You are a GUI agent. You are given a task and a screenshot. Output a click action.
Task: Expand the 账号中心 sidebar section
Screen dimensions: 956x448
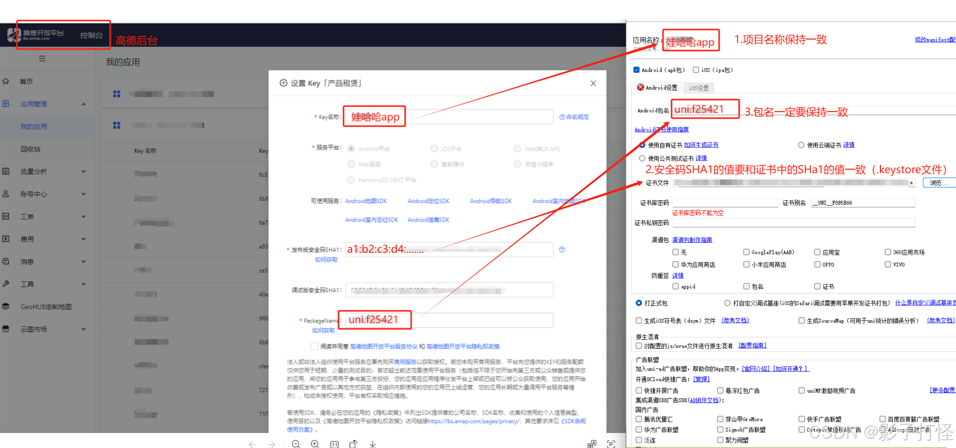click(x=84, y=194)
